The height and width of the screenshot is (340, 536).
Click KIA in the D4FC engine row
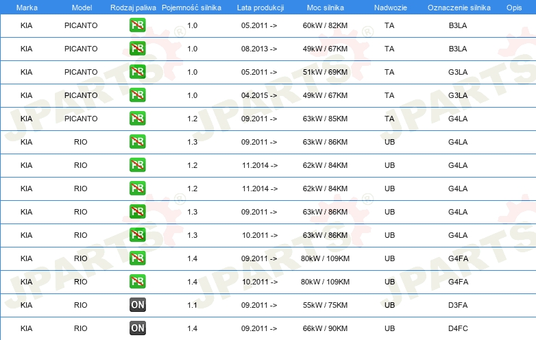pos(26,328)
